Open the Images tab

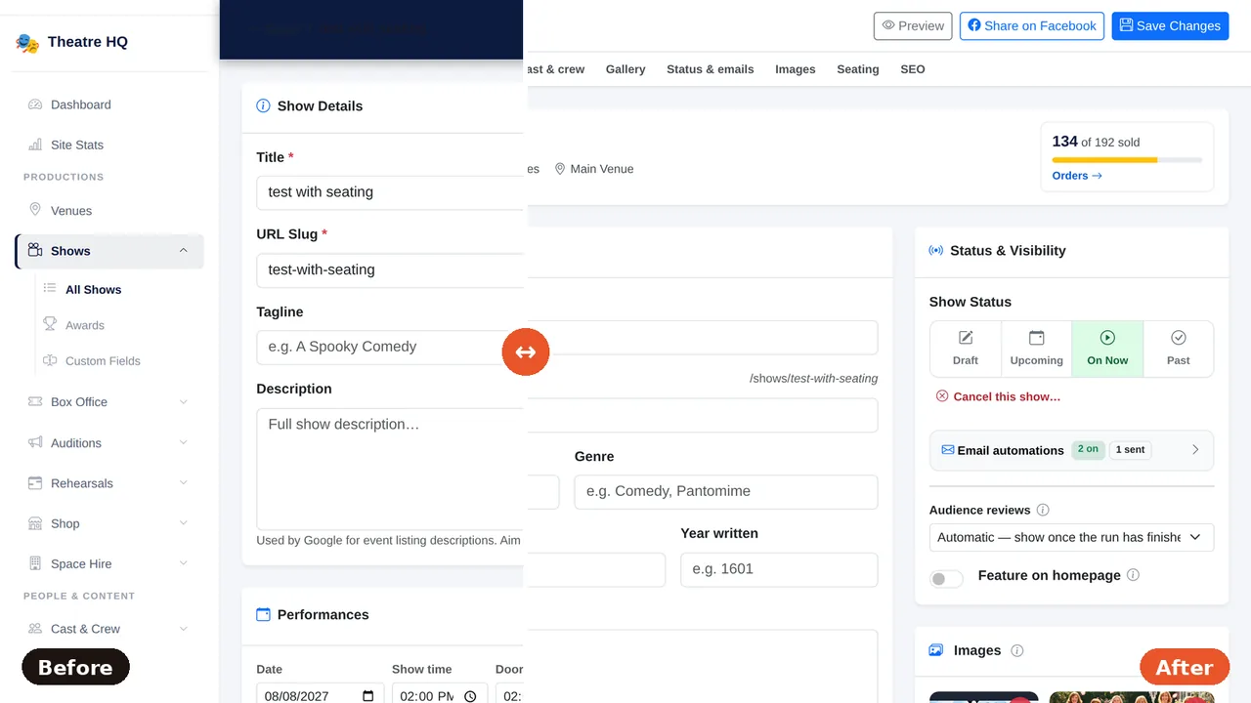(x=796, y=69)
